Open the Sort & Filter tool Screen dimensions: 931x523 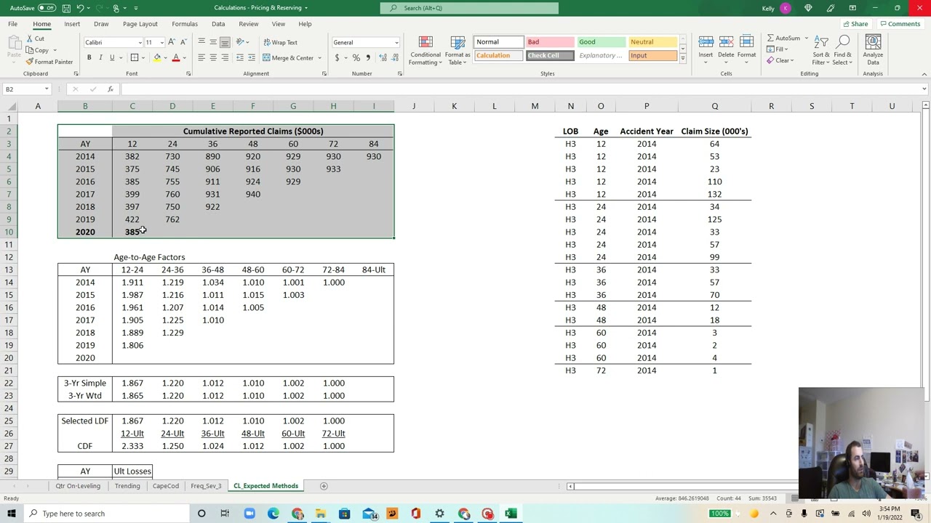point(820,49)
